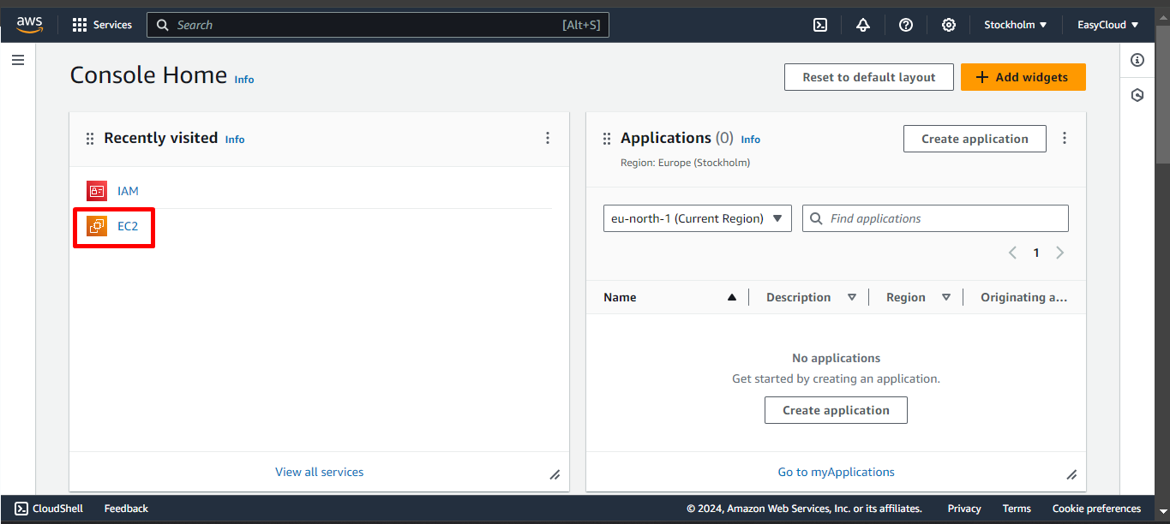1170x524 pixels.
Task: Open Applications widget options menu
Action: coord(1065,138)
